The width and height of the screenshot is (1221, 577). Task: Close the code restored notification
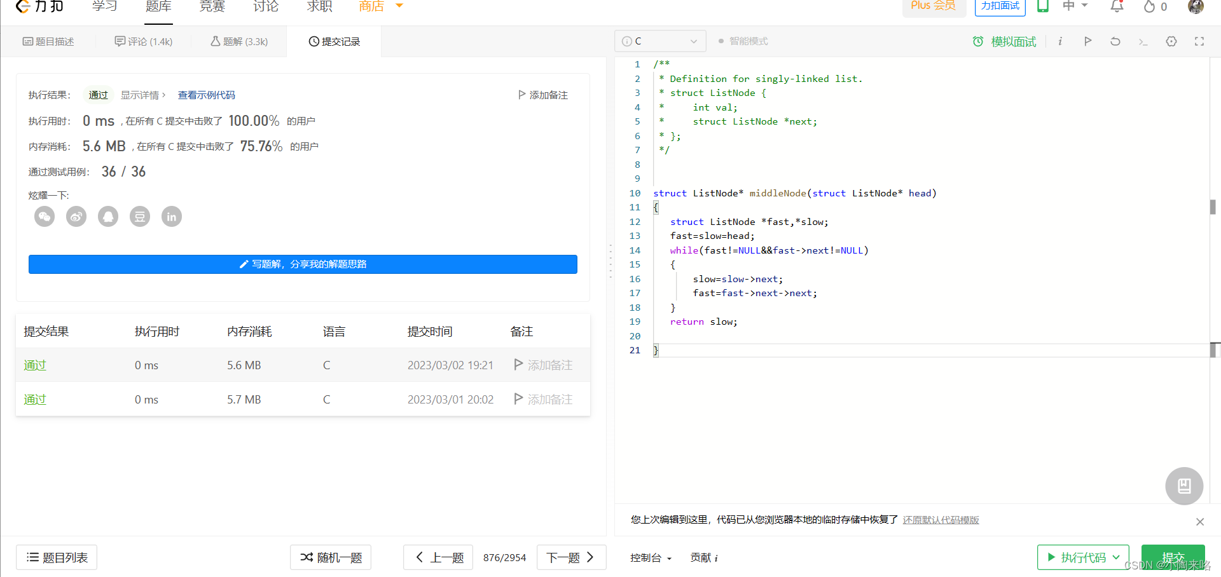click(x=1200, y=522)
